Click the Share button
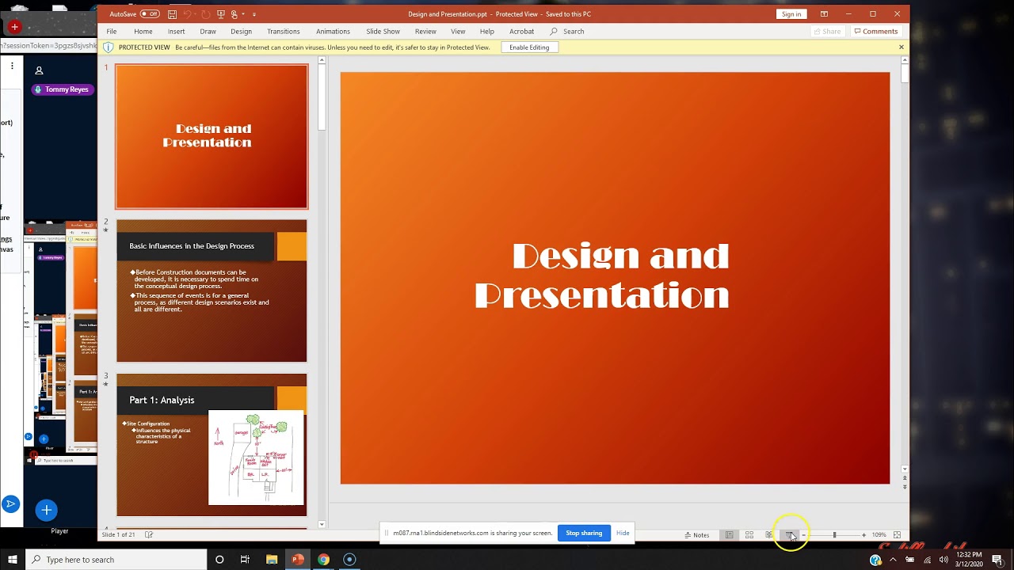This screenshot has width=1014, height=570. [827, 32]
